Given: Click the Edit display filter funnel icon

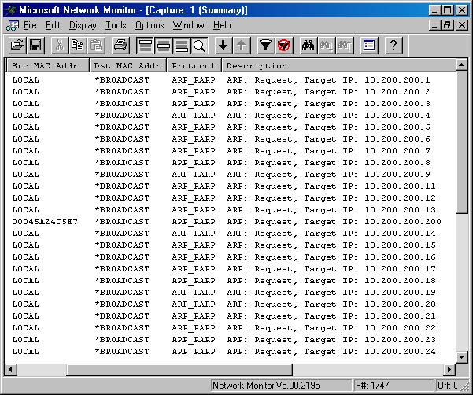Looking at the screenshot, I should pos(266,46).
